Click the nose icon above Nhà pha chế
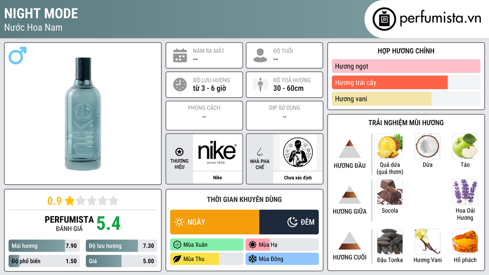 point(259,152)
